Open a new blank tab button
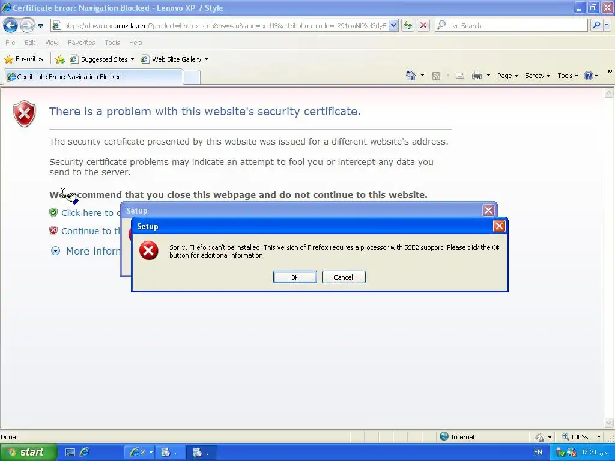Screen dimensions: 615x461 click(x=192, y=77)
